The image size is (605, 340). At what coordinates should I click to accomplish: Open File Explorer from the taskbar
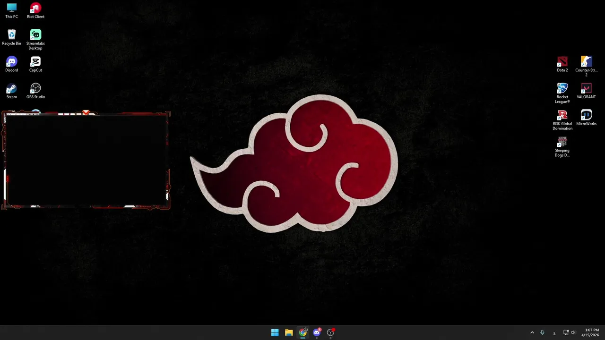[x=289, y=332]
